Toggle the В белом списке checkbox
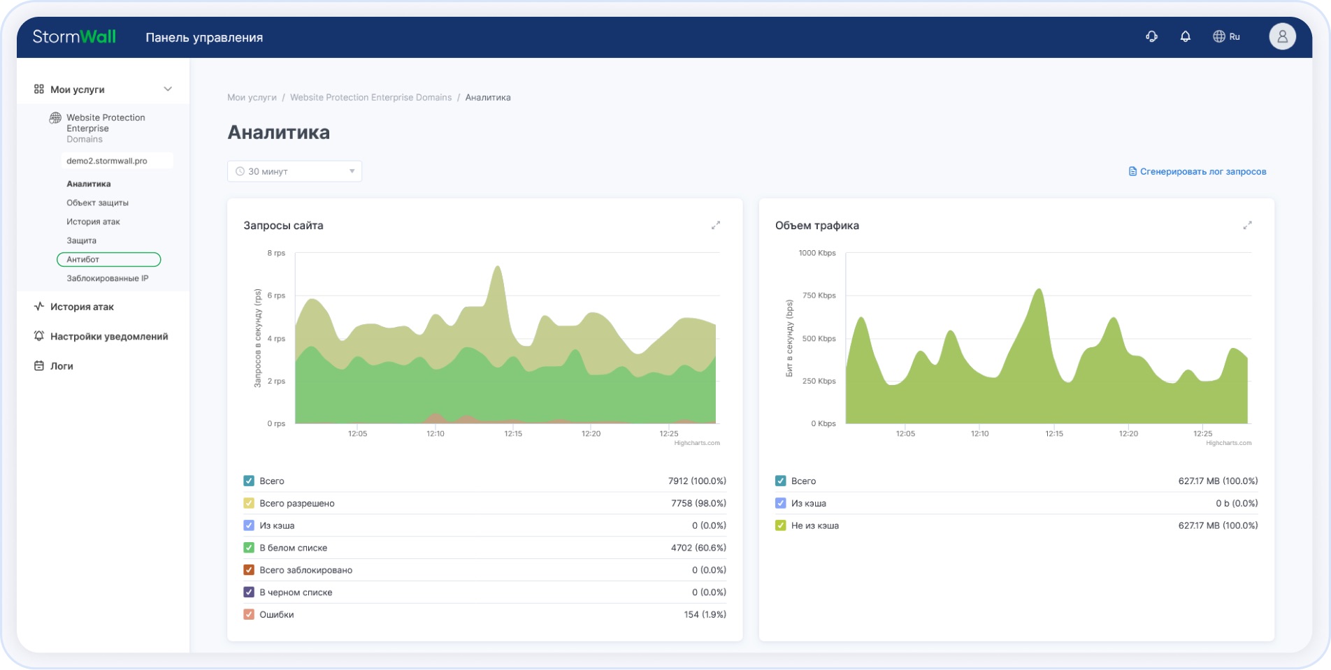Viewport: 1331px width, 670px height. [x=249, y=548]
